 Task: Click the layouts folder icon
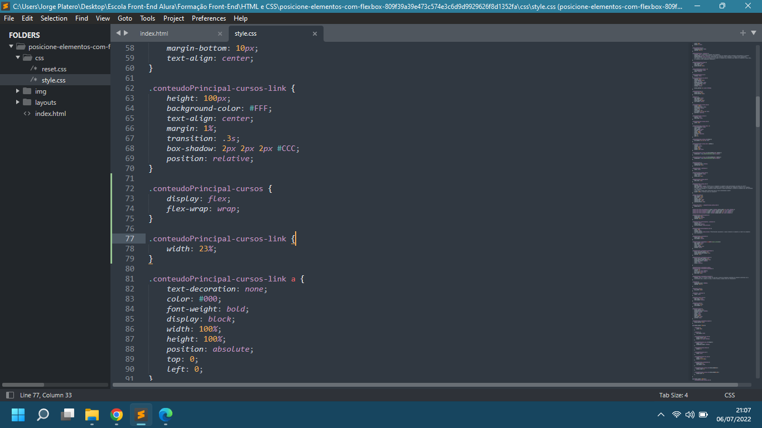[27, 102]
